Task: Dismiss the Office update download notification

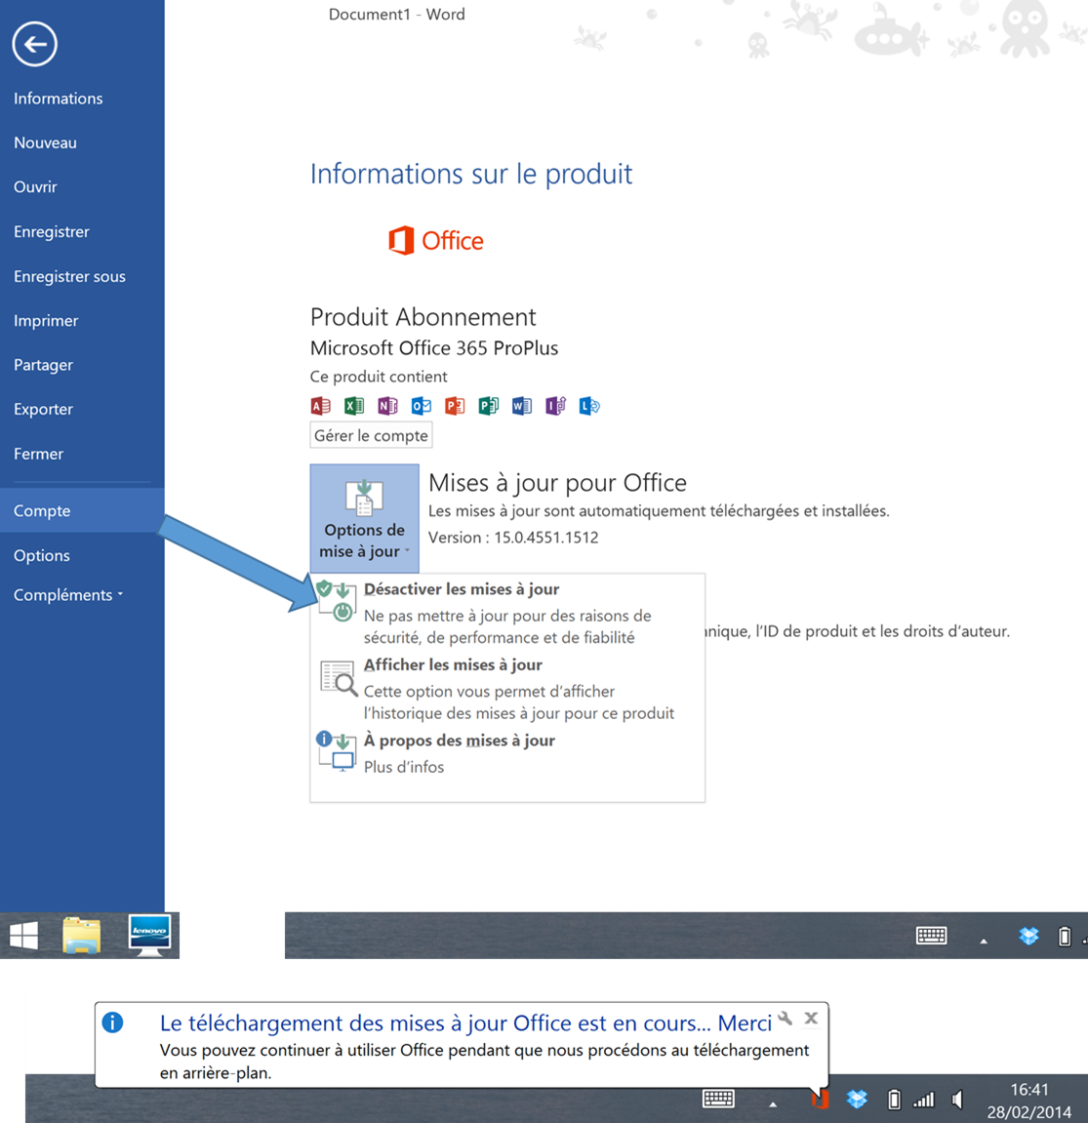Action: point(811,1018)
